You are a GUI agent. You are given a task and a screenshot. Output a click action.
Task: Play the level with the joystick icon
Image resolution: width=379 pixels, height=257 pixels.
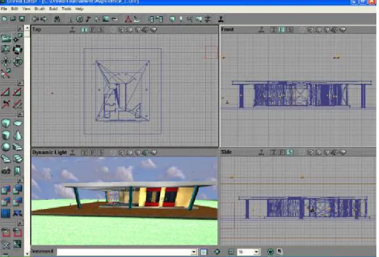pos(221,19)
